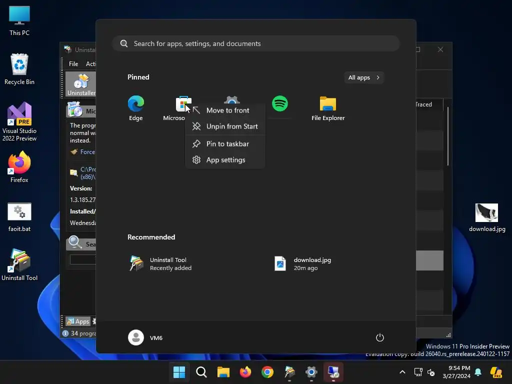Screen dimensions: 512x384
Task: Select Move to front in context menu
Action: click(x=225, y=110)
